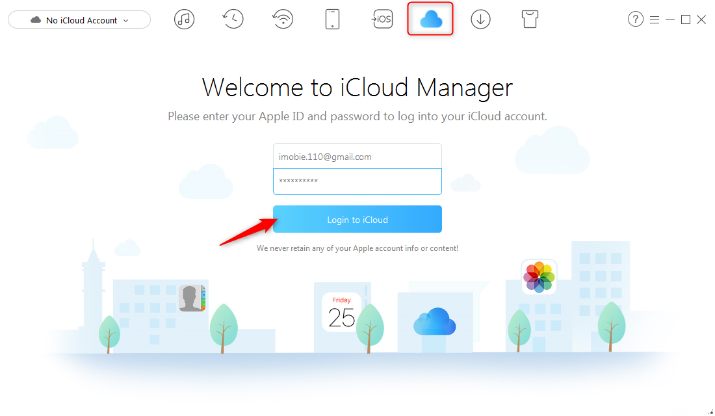Open the skin T-shirt icon
Screen dimensions: 715x416
(530, 19)
